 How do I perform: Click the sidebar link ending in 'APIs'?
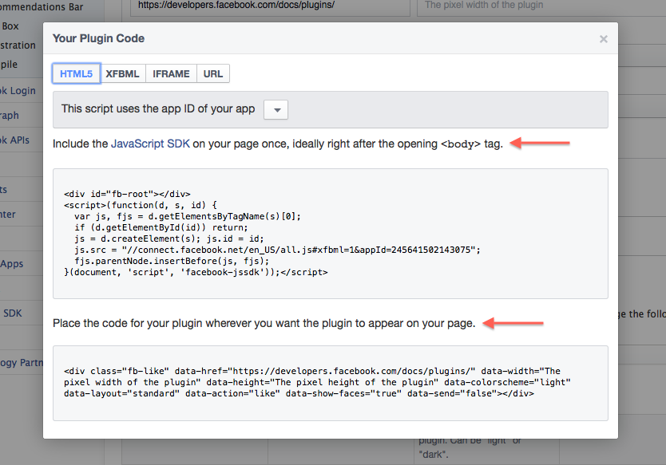(x=15, y=140)
